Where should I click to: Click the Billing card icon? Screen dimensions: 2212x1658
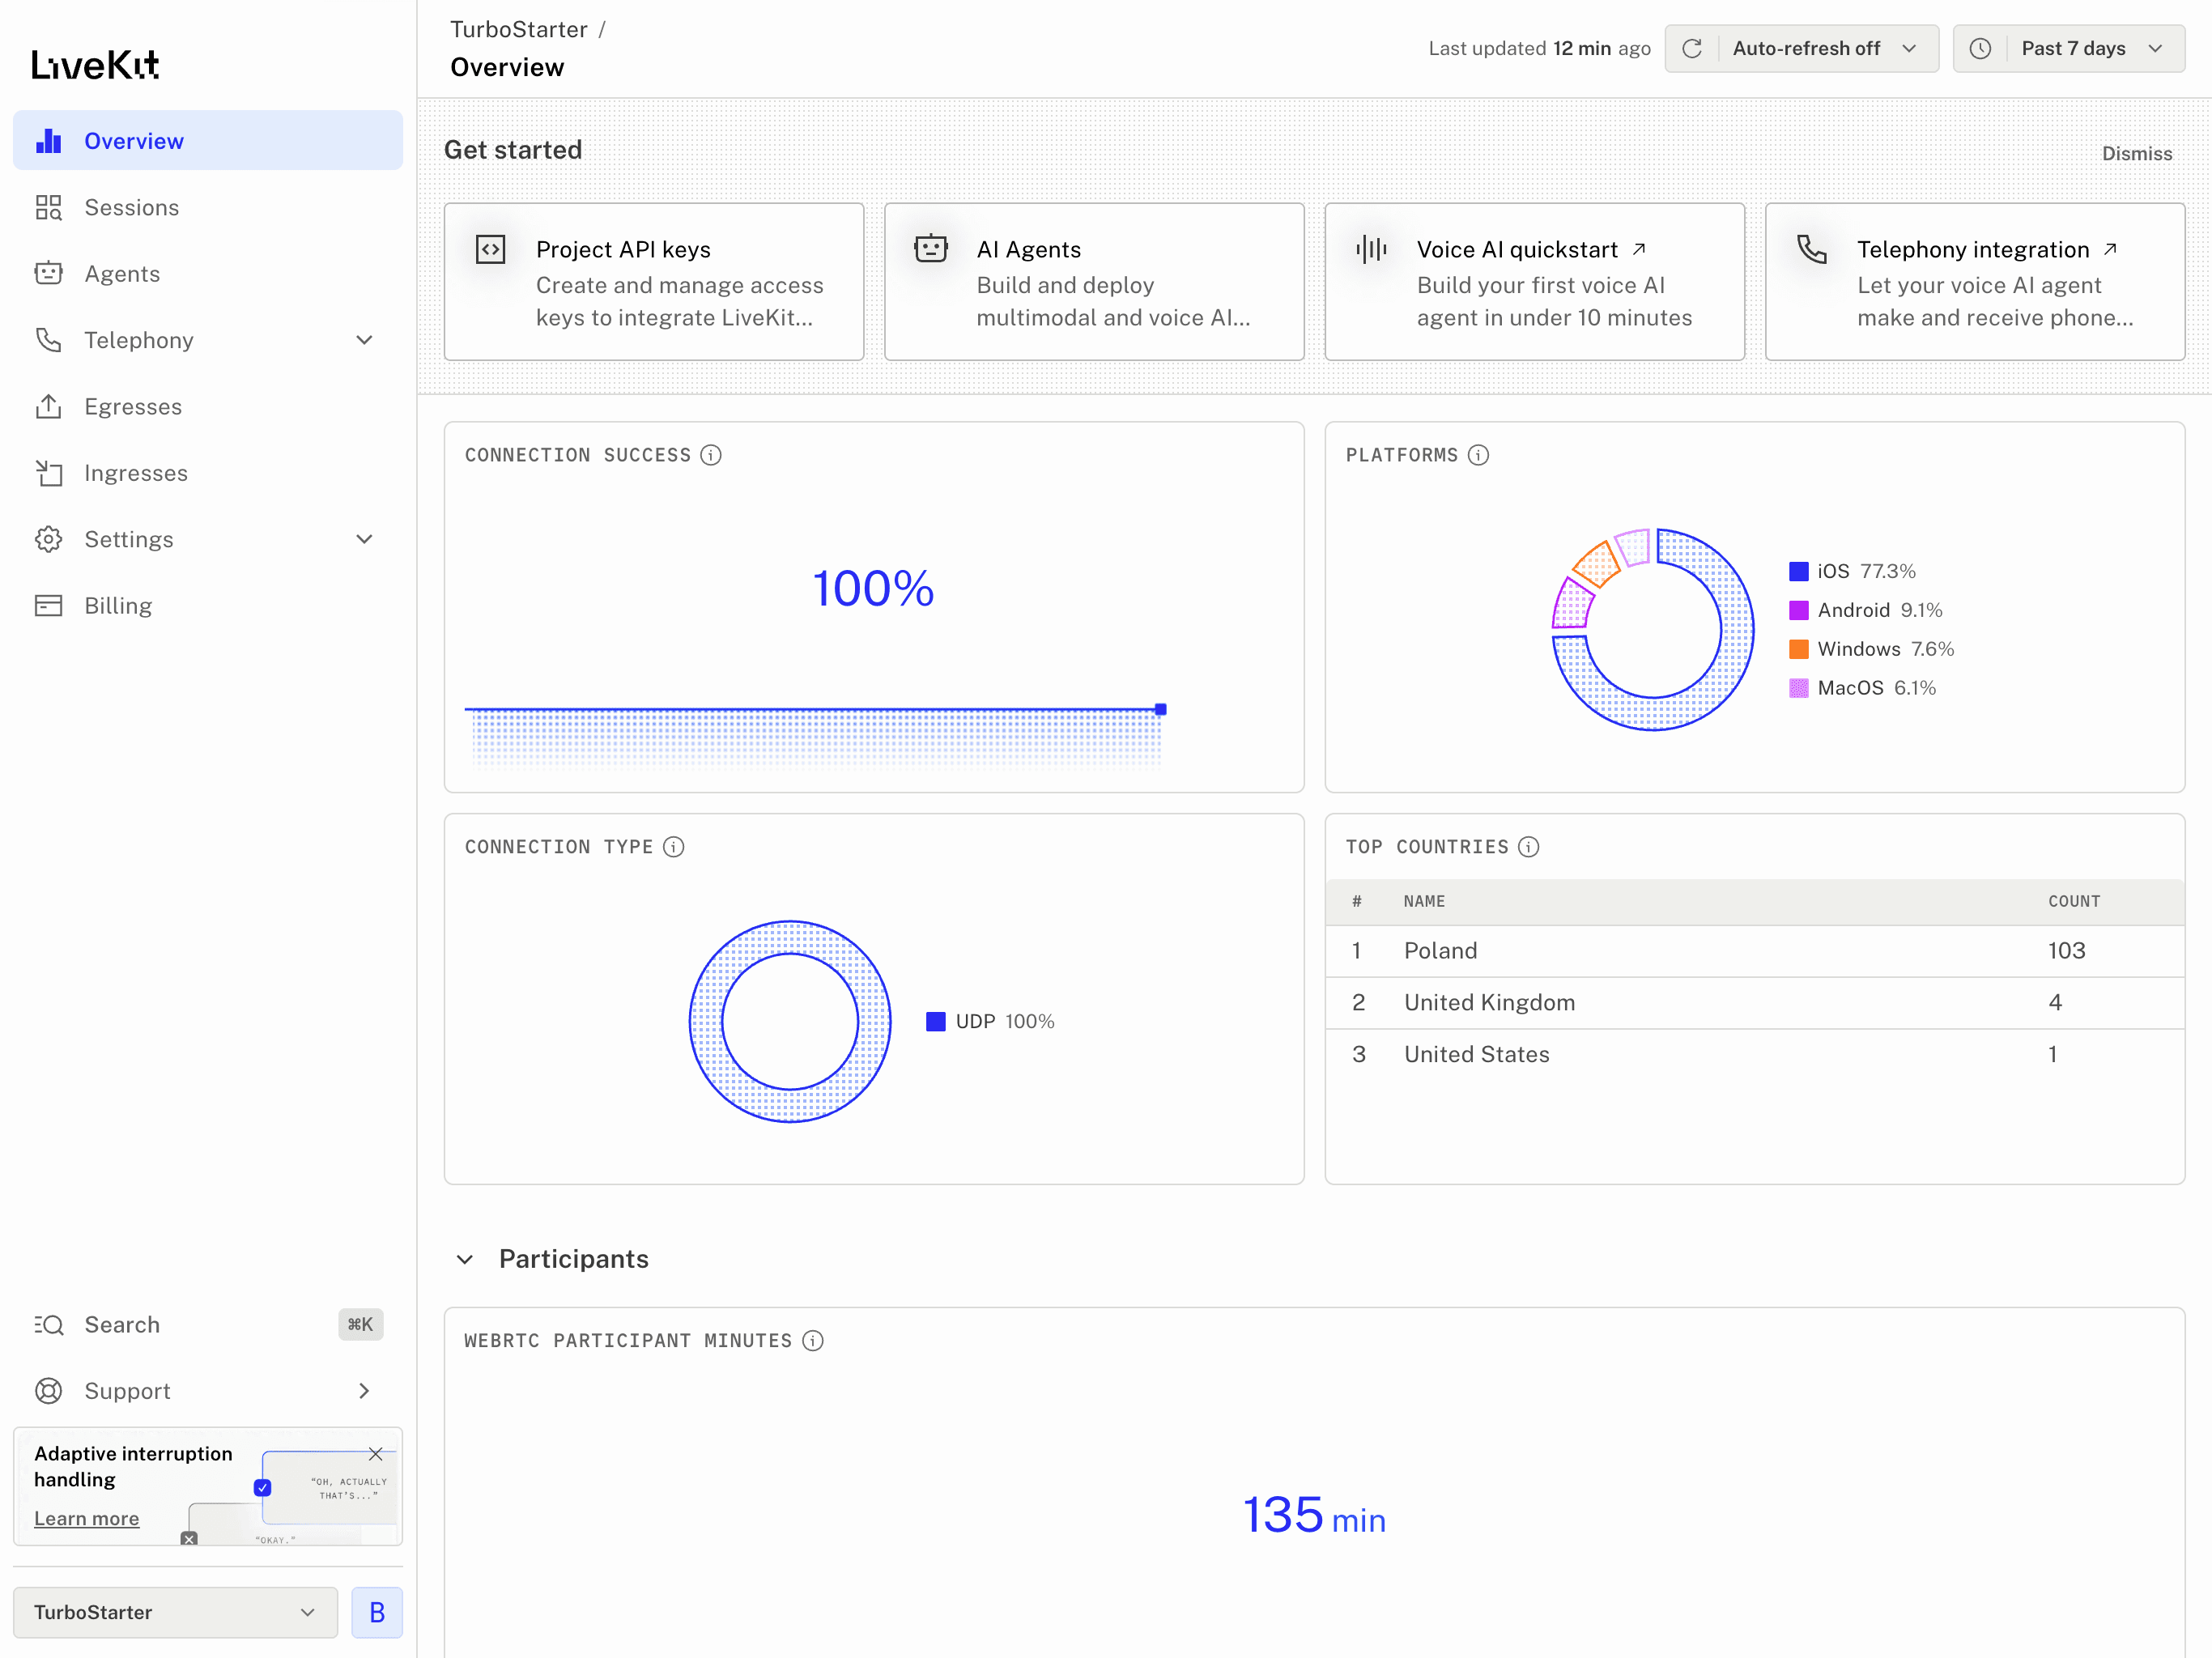pos(49,605)
